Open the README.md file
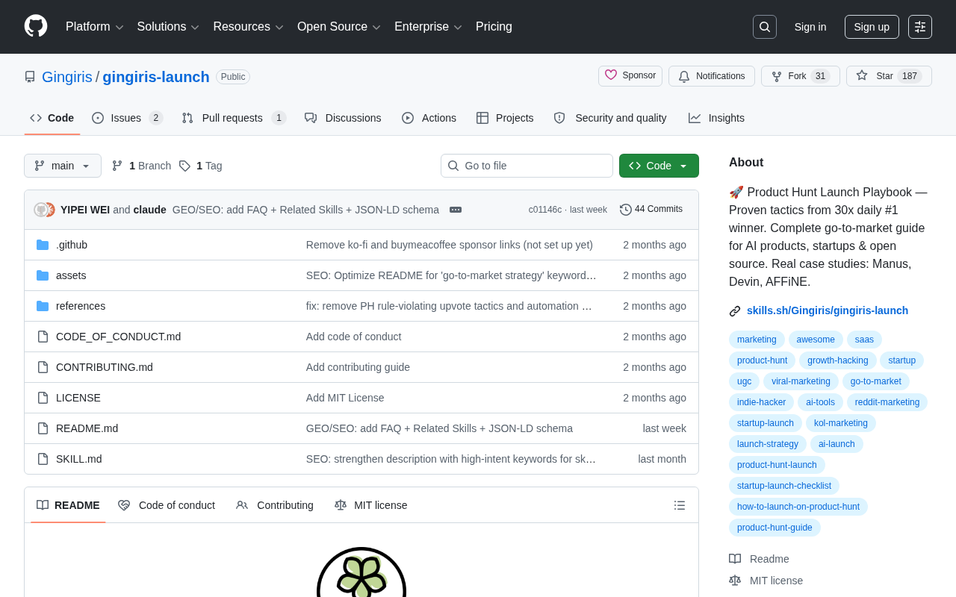The height and width of the screenshot is (597, 956). pyautogui.click(x=87, y=428)
